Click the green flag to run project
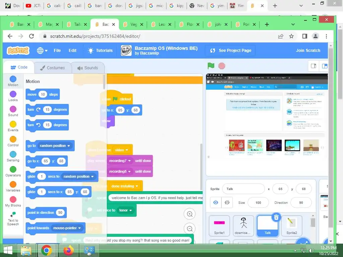This screenshot has width=343, height=257. click(x=211, y=66)
